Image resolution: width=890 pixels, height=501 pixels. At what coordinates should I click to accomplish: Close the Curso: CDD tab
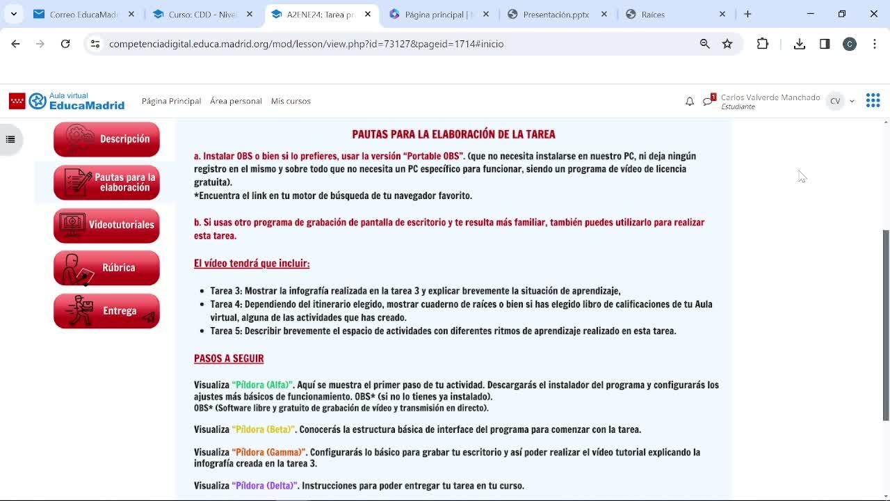pos(250,14)
